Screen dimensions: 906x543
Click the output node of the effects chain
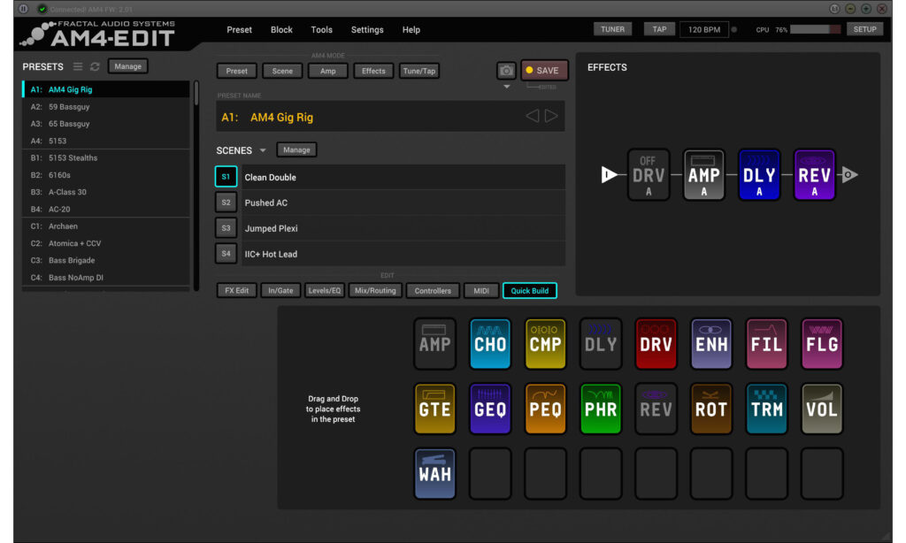pyautogui.click(x=848, y=174)
